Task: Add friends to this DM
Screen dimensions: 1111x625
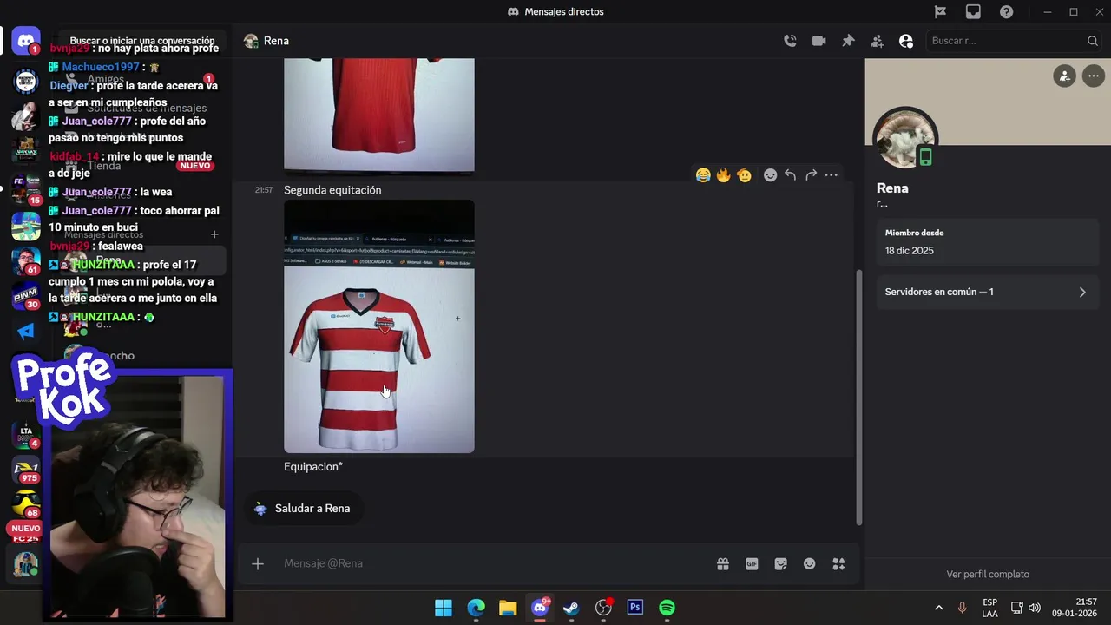Action: (x=878, y=41)
